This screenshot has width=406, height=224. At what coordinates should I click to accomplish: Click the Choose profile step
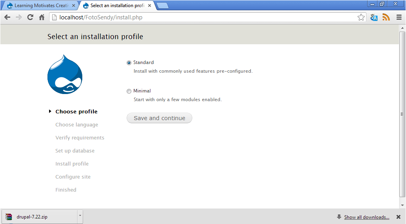[x=76, y=112]
